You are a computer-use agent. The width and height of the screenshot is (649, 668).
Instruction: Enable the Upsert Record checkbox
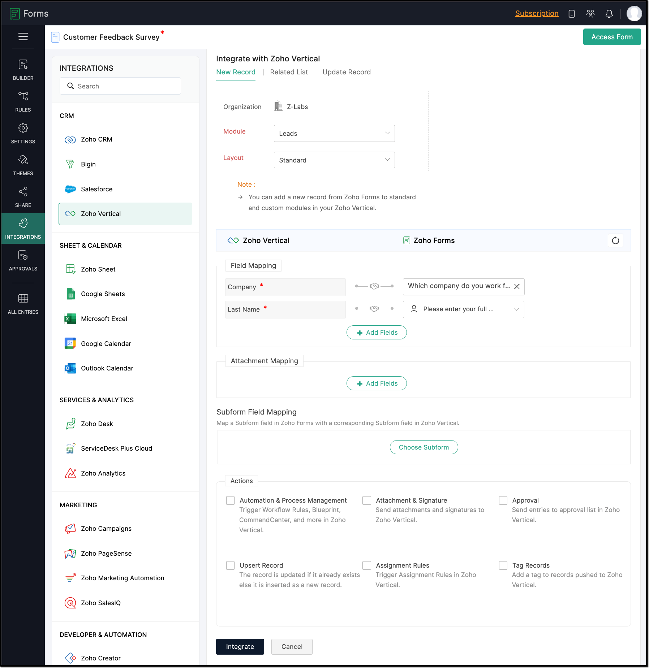[230, 565]
